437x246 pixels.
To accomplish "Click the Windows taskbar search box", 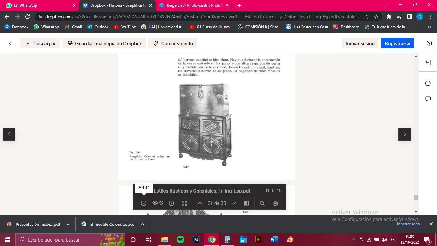I will 70,240.
